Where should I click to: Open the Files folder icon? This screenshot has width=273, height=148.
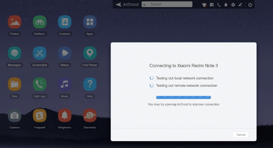pyautogui.click(x=14, y=84)
